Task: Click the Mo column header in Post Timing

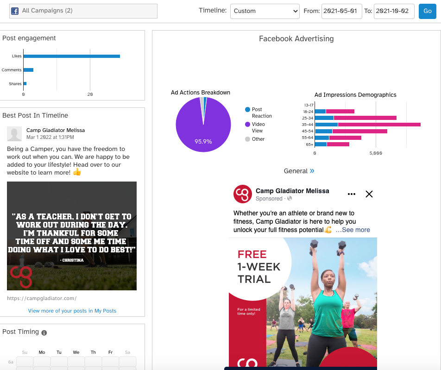Action: click(x=42, y=352)
